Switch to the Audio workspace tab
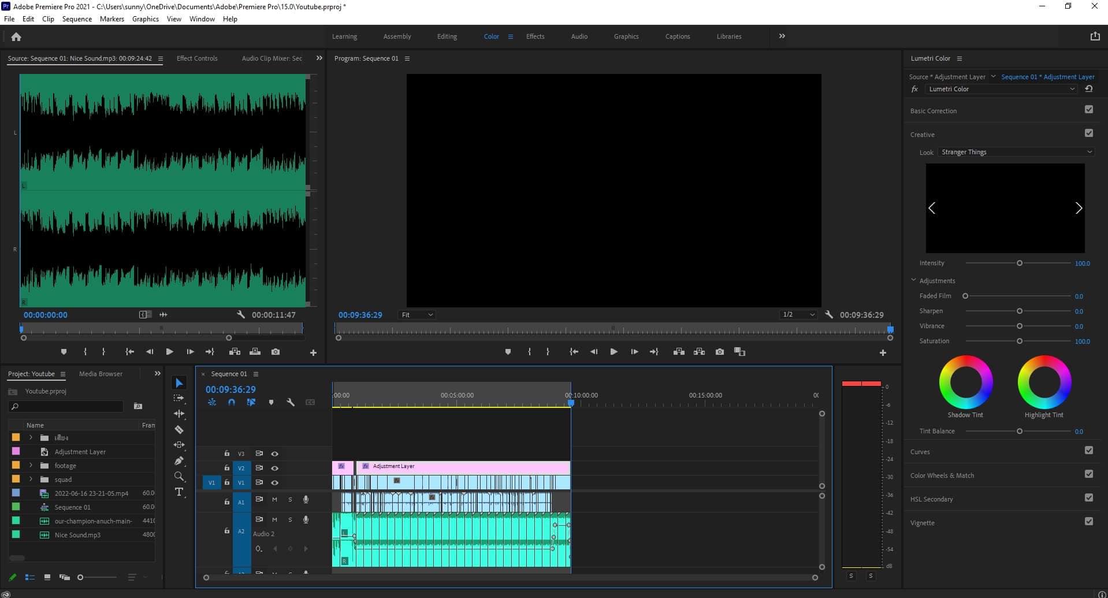The height and width of the screenshot is (598, 1108). click(579, 36)
